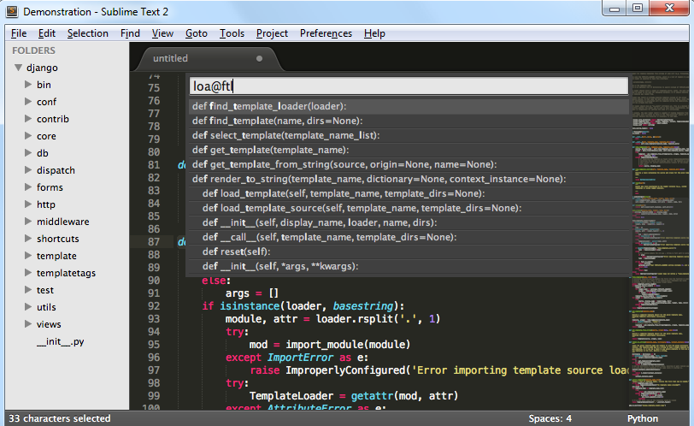The height and width of the screenshot is (426, 694).
Task: Expand the db folder arrow
Action: 28,153
